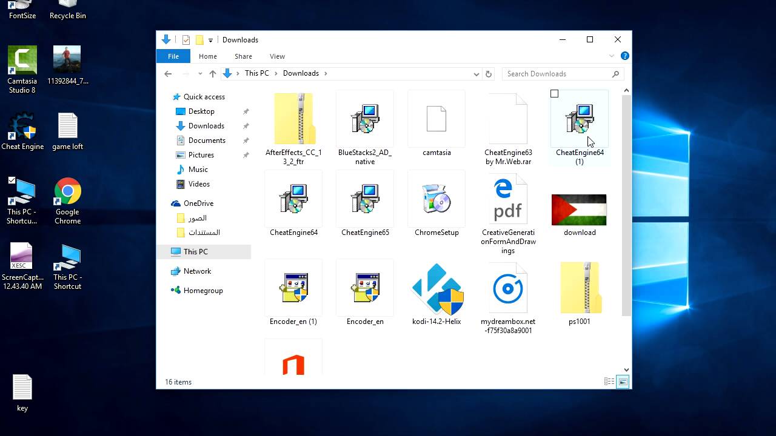This screenshot has width=776, height=436.
Task: Select Homegroup in the navigation pane
Action: pos(203,291)
